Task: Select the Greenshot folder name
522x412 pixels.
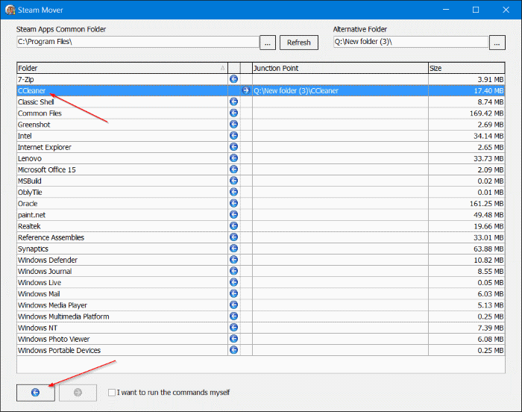Action: pos(34,125)
